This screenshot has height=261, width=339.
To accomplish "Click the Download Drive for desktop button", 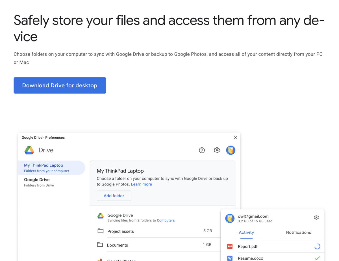I will point(60,85).
